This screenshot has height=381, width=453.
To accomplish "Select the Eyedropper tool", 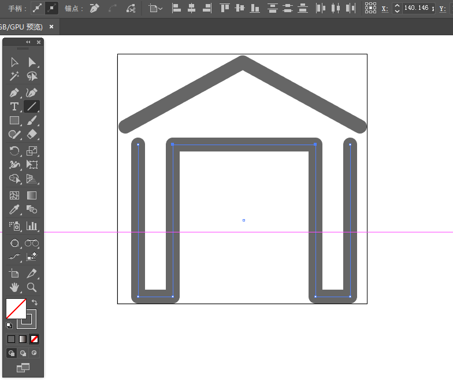I will (14, 210).
